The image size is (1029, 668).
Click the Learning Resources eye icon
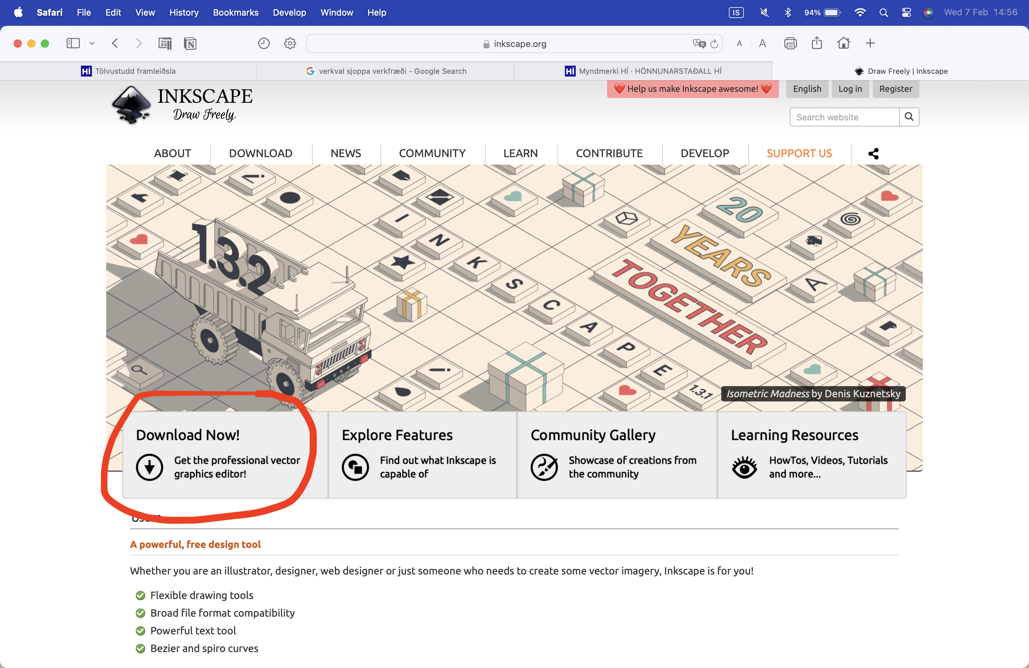745,467
